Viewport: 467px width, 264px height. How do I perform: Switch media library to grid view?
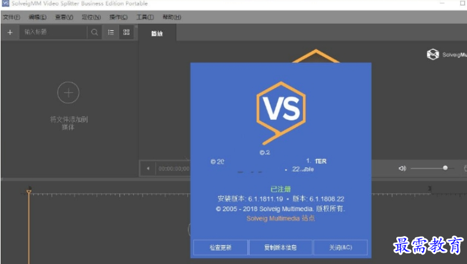pyautogui.click(x=127, y=32)
